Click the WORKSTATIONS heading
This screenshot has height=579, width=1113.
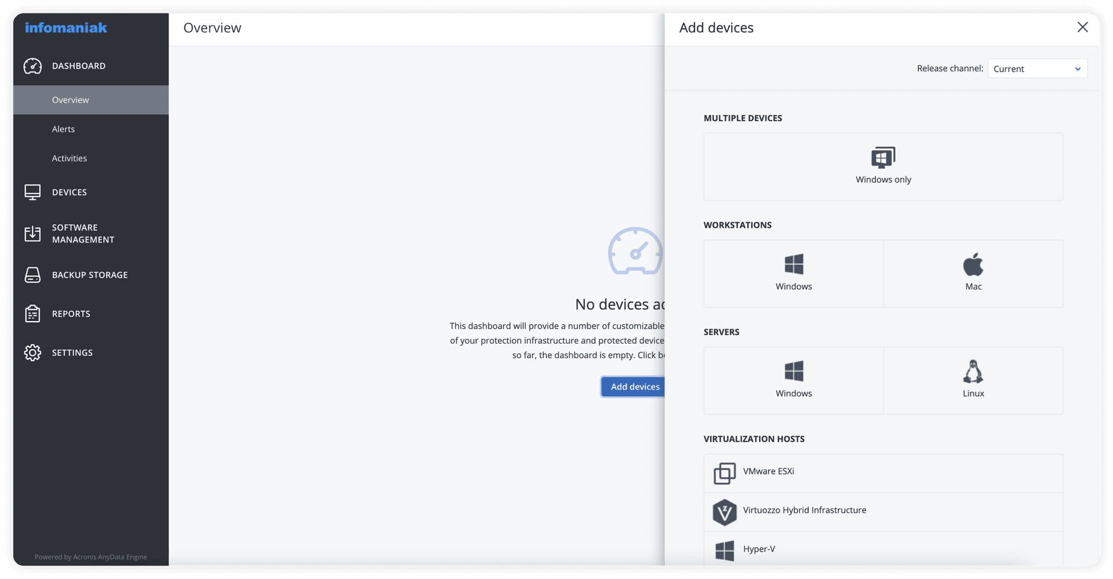point(737,225)
